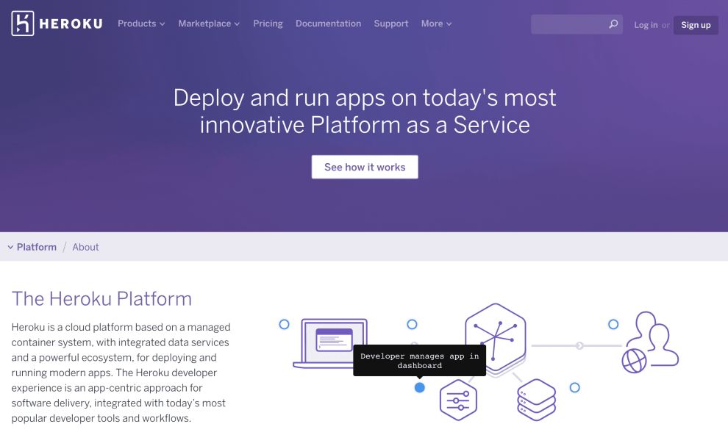Click the users with globe icon
Viewport: 728px width, 435px height.
click(x=650, y=342)
